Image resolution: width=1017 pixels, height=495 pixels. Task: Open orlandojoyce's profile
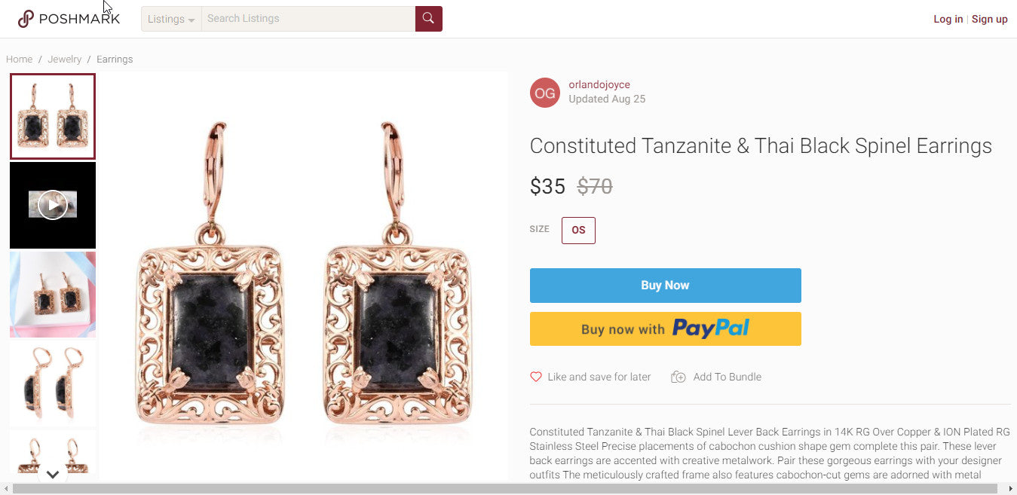(599, 84)
